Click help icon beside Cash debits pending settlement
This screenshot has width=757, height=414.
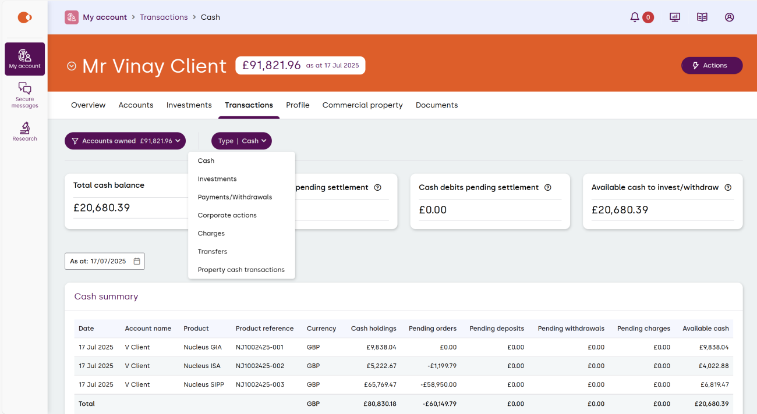(x=547, y=188)
